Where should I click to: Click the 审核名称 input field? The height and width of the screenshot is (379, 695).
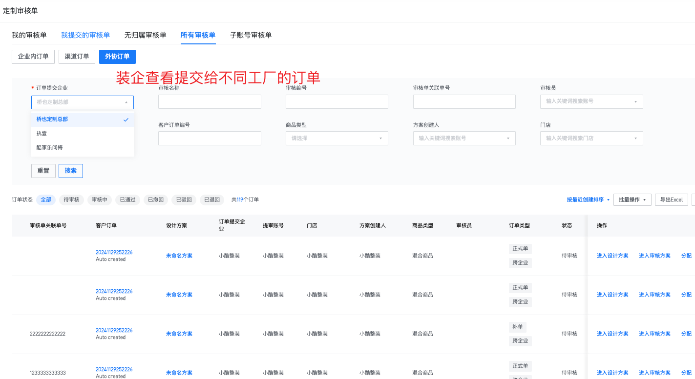(210, 101)
